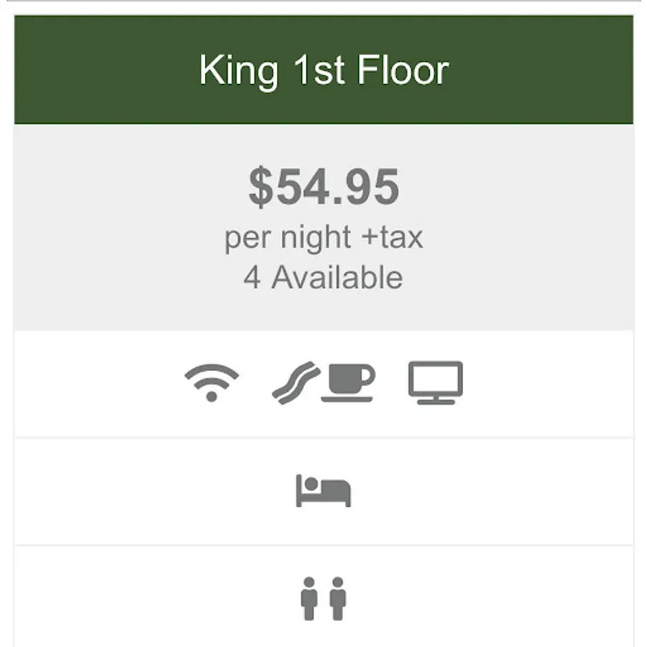
Task: Select the King 1st Floor room title
Action: pos(324,71)
